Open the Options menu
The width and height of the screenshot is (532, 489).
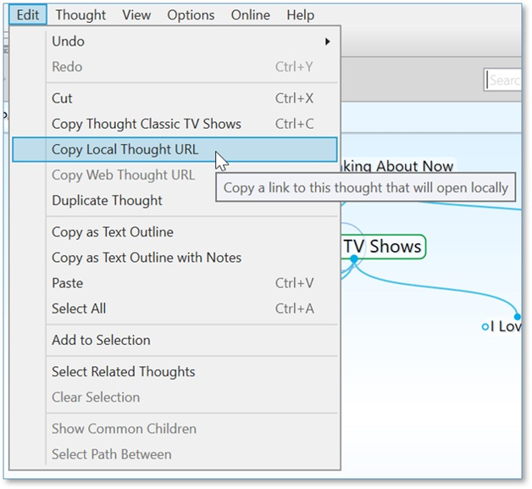[x=191, y=15]
